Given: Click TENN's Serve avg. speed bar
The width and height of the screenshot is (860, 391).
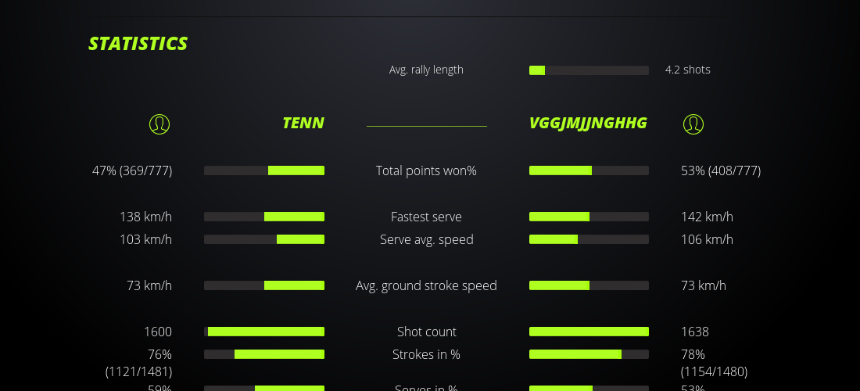Looking at the screenshot, I should [x=264, y=239].
